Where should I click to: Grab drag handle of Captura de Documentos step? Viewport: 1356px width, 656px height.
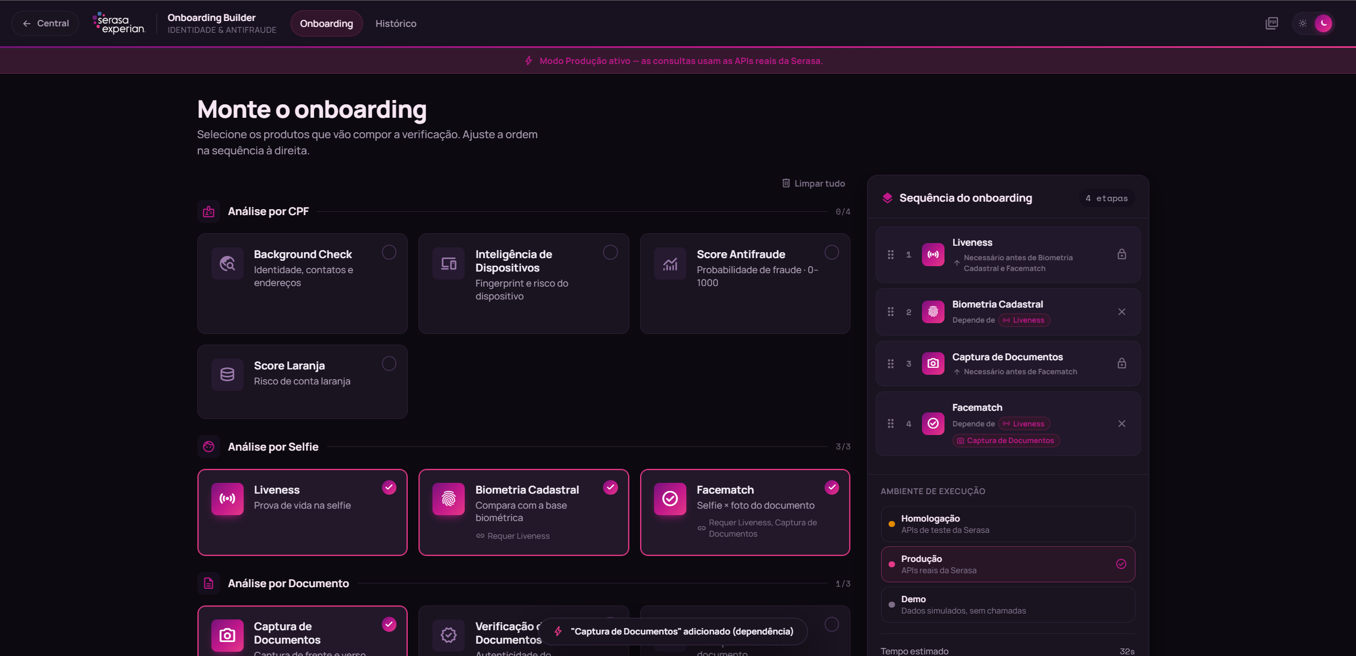point(891,363)
